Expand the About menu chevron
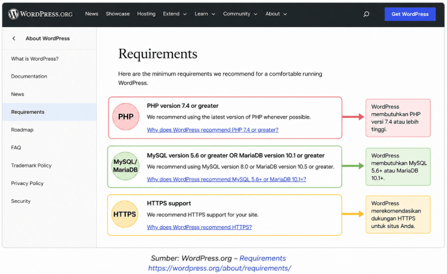 (285, 14)
